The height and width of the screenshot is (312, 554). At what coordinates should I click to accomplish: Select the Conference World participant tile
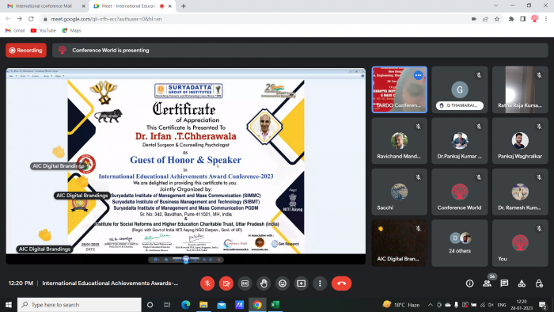[460, 192]
